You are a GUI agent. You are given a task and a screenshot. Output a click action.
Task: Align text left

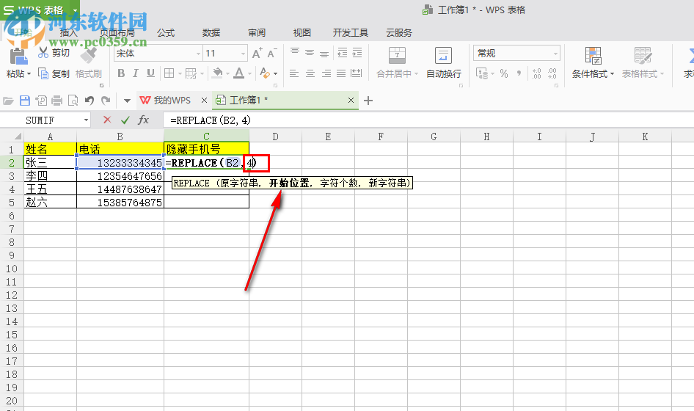point(294,73)
